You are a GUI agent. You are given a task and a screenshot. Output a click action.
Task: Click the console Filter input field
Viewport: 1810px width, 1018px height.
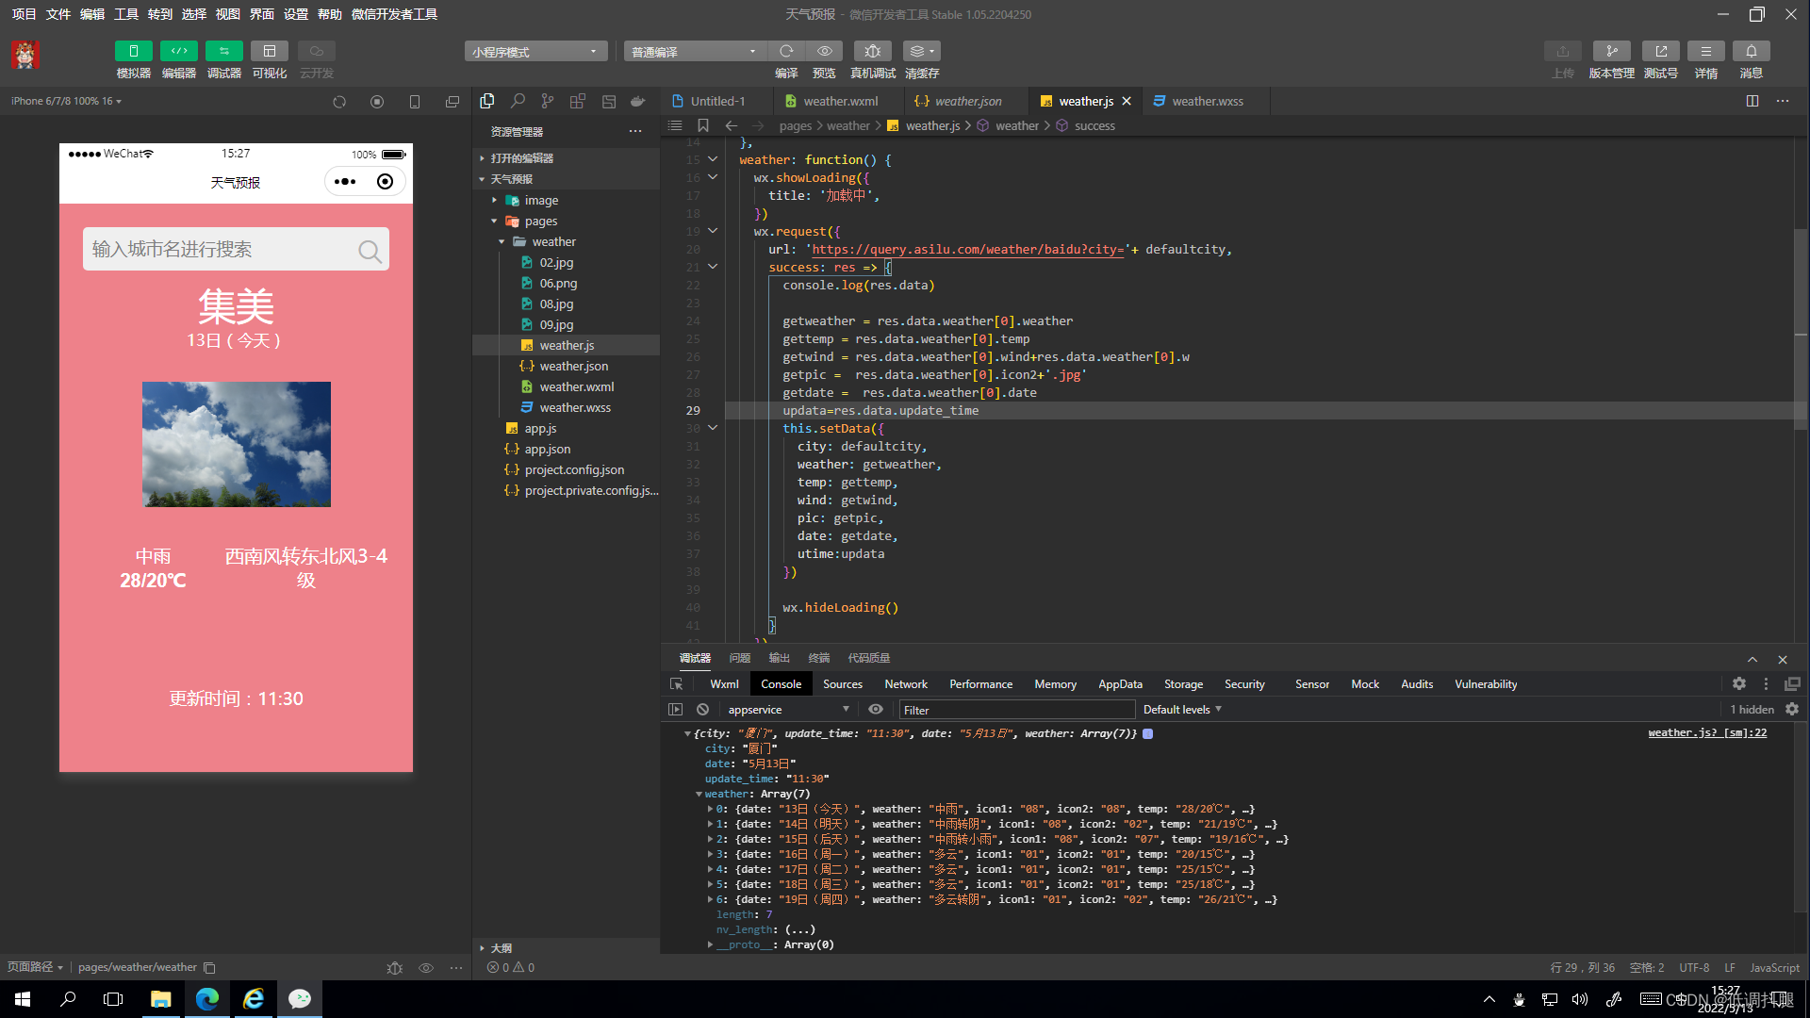[x=1016, y=710]
